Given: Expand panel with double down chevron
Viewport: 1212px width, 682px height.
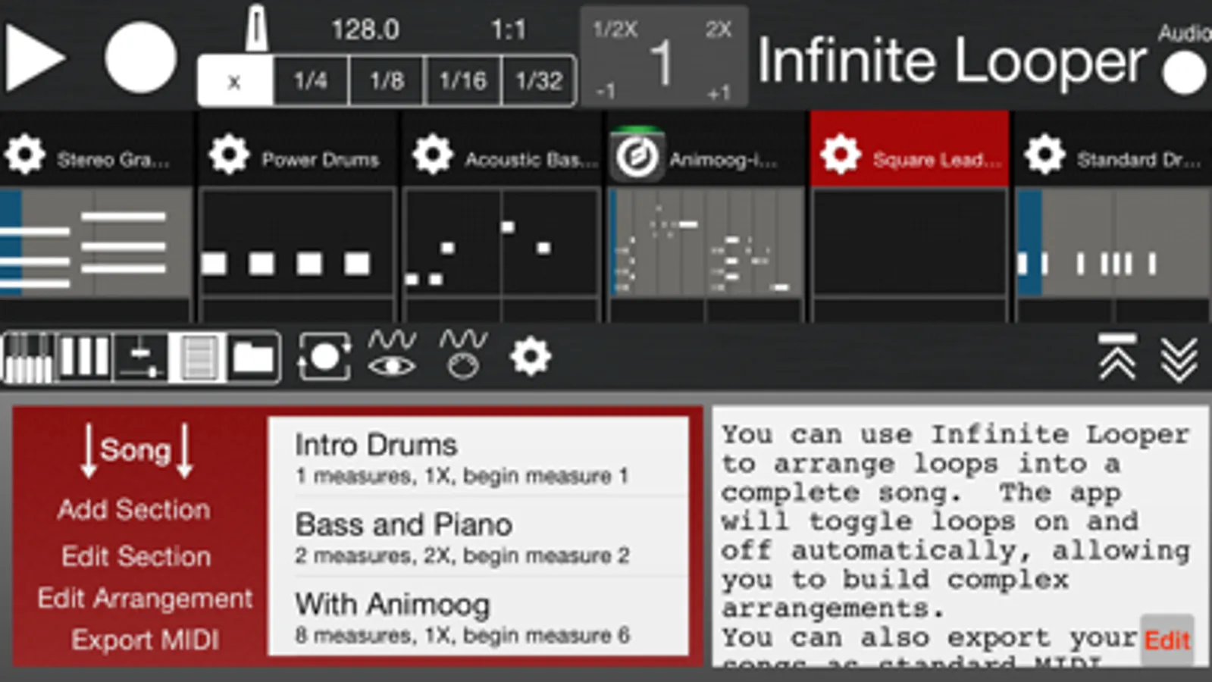Looking at the screenshot, I should 1179,359.
